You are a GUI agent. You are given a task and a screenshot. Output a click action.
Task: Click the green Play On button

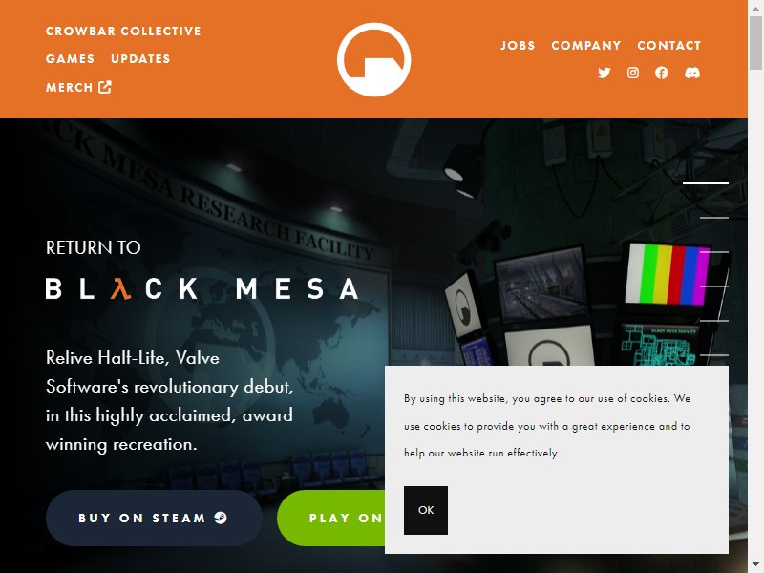(x=331, y=518)
